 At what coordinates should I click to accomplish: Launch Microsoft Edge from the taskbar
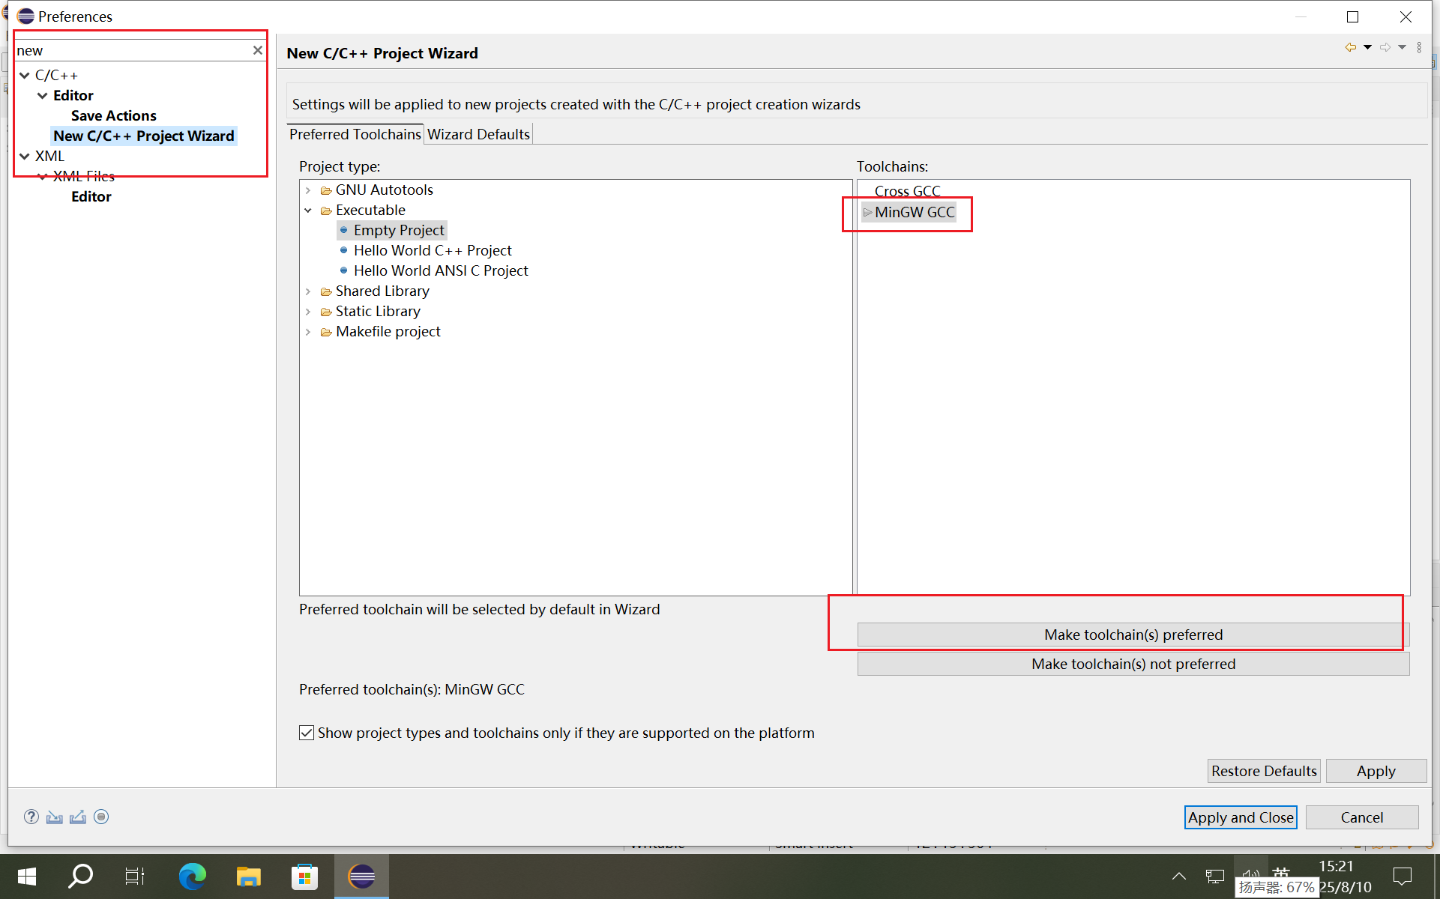tap(193, 877)
